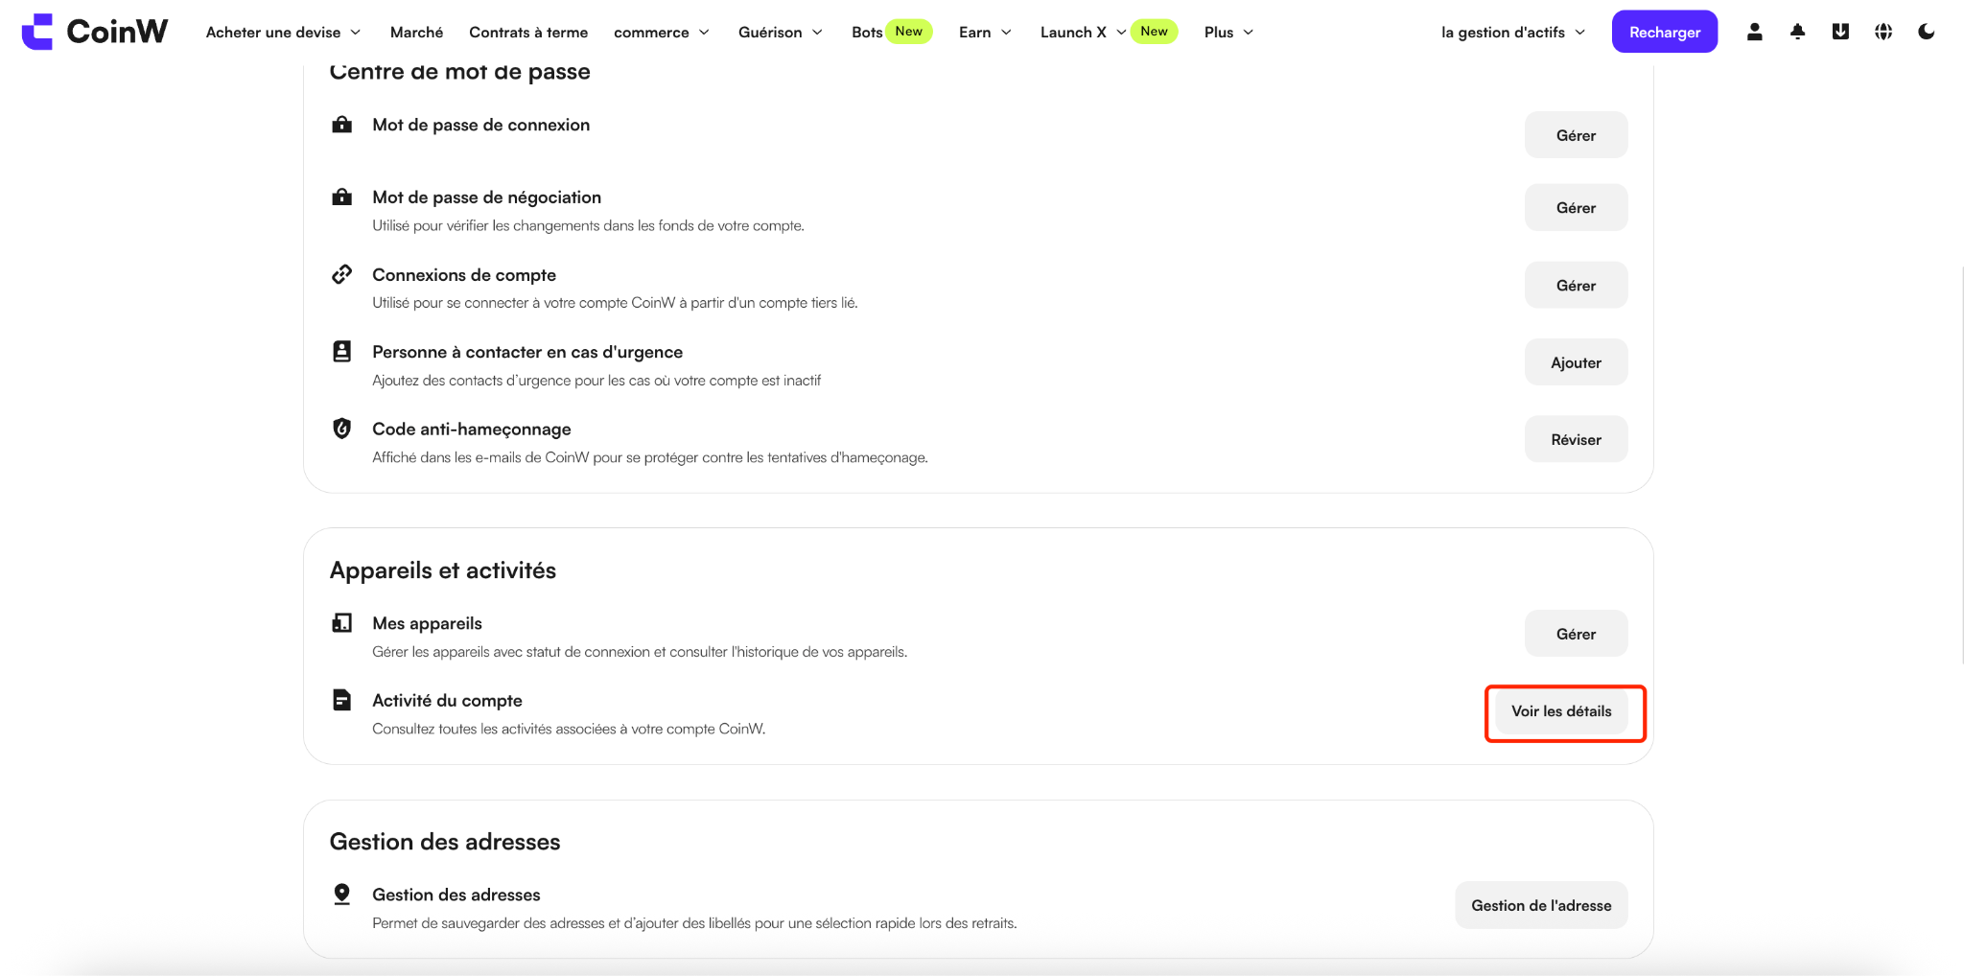Expand the Acheter une devise dropdown
Viewport: 1964px width, 976px height.
point(283,33)
